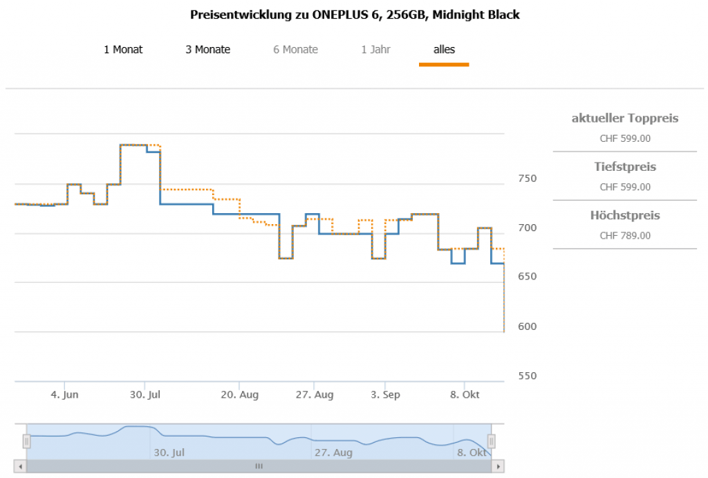Click the '30. Jul' main axis label
This screenshot has width=708, height=478.
[146, 395]
